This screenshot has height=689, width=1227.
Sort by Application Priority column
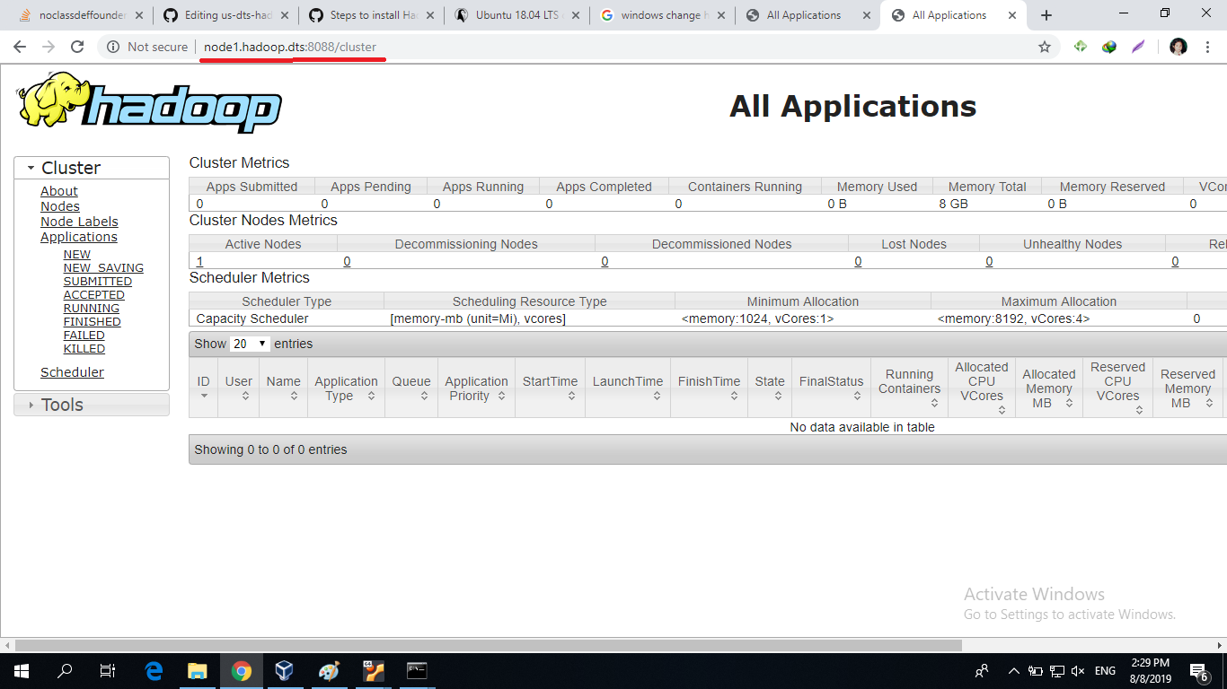(476, 388)
